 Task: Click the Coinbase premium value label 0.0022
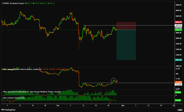click(x=178, y=100)
